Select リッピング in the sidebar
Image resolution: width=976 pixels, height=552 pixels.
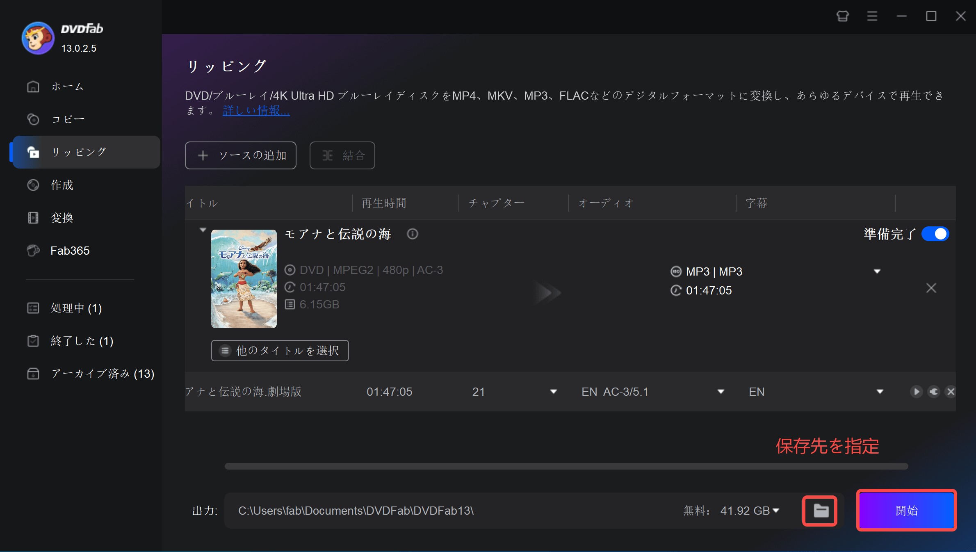(86, 152)
